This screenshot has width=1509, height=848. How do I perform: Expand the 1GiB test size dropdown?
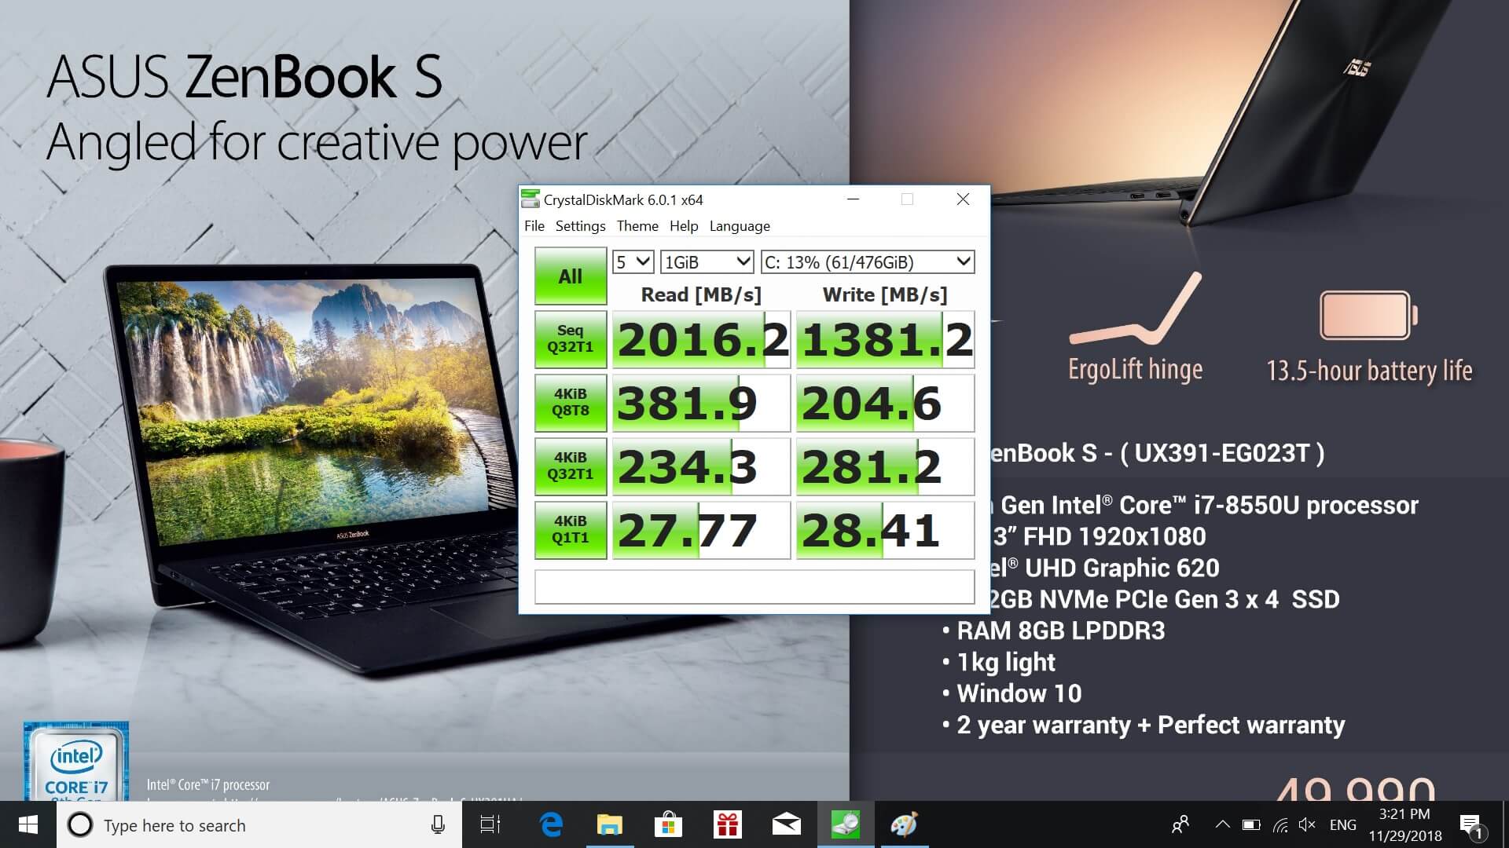coord(707,262)
